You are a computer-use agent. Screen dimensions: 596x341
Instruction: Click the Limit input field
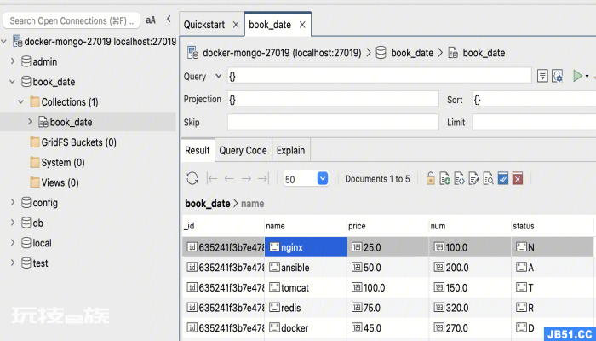click(534, 123)
